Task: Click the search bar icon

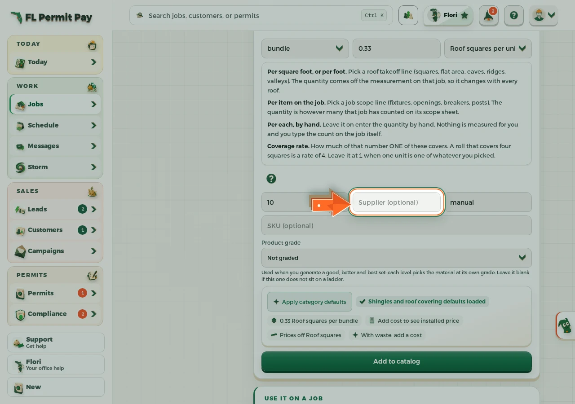Action: pyautogui.click(x=140, y=15)
